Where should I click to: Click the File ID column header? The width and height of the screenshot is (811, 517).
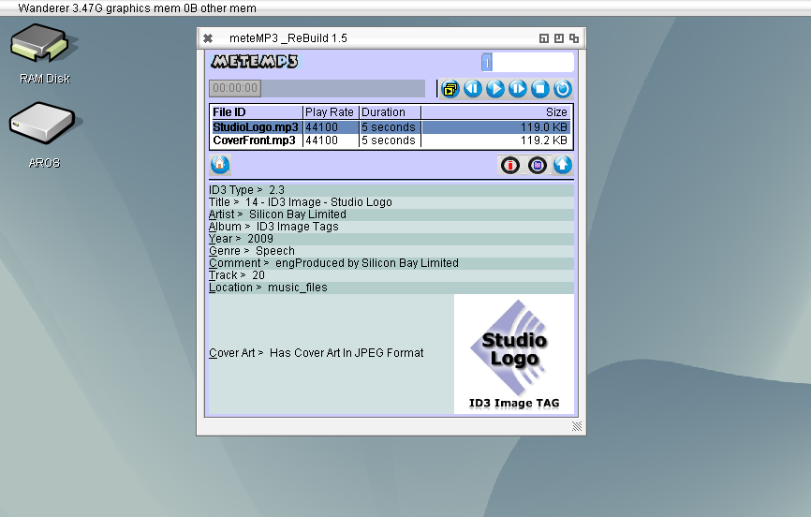tap(257, 112)
